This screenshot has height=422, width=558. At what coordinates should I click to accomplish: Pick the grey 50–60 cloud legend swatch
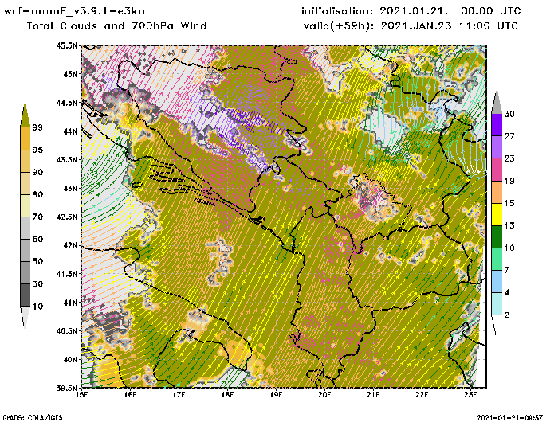click(x=25, y=250)
